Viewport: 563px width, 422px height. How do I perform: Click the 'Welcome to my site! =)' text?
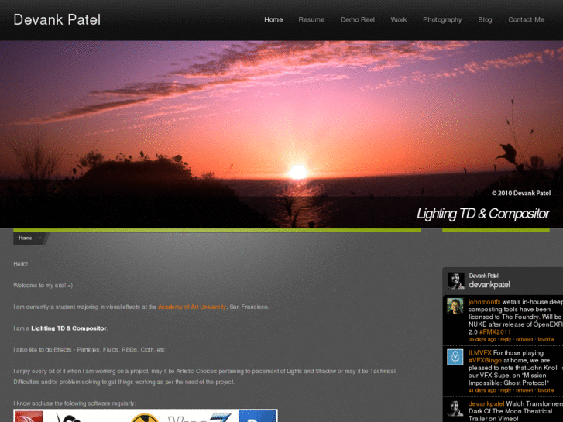point(43,286)
